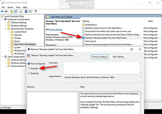Image resolution: width=162 pixels, height=114 pixels.
Task: Click inside the Comment text box
Action: (102, 68)
